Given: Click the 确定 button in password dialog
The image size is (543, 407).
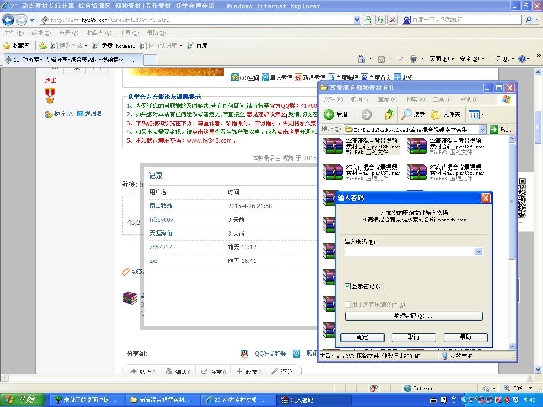Looking at the screenshot, I should 362,337.
